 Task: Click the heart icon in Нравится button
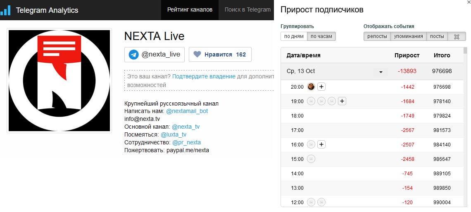tap(197, 54)
